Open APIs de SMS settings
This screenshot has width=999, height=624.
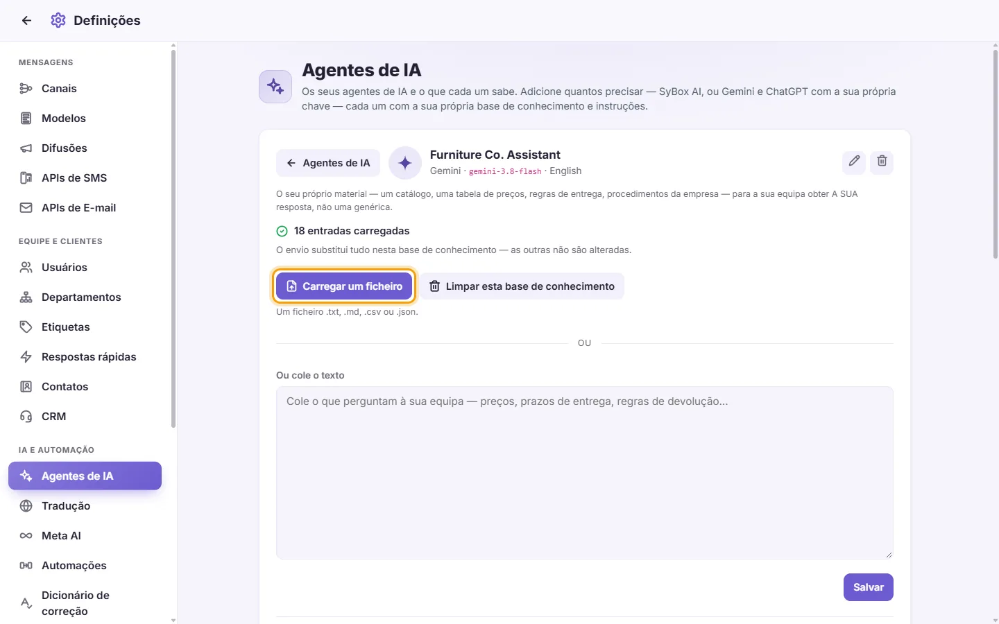tap(85, 178)
